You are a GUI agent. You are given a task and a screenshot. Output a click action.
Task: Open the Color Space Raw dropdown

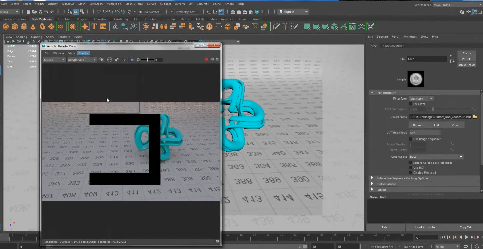click(436, 157)
